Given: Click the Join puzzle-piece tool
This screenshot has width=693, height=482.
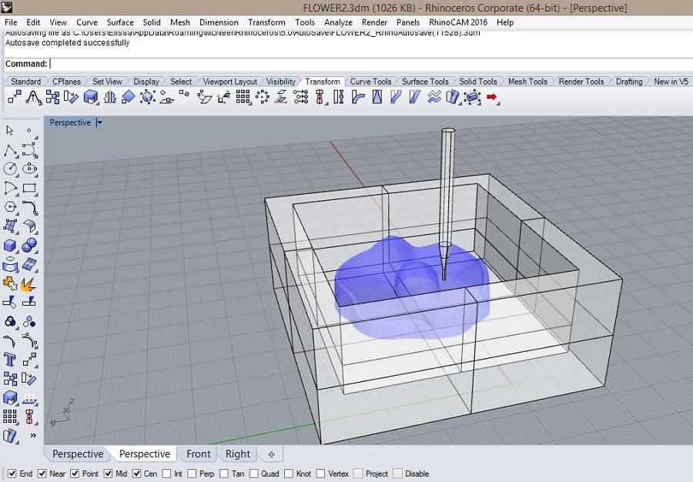Looking at the screenshot, I should tap(10, 283).
